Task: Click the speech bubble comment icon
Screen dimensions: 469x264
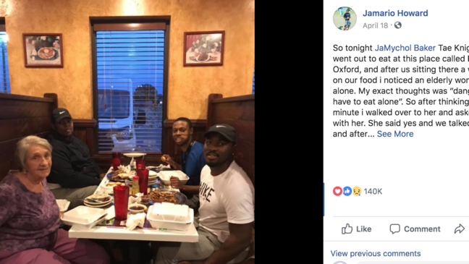Action: tap(395, 229)
